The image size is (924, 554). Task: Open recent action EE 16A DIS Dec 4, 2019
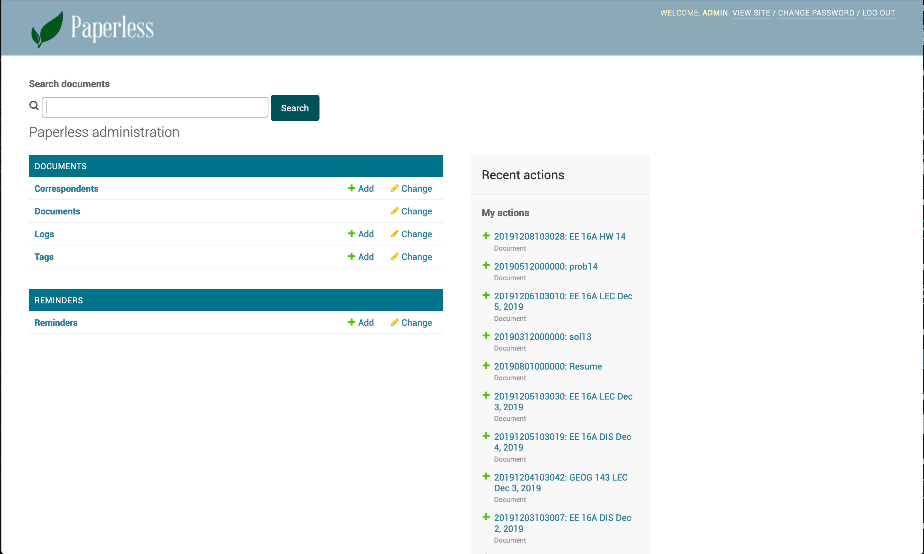[x=562, y=442]
